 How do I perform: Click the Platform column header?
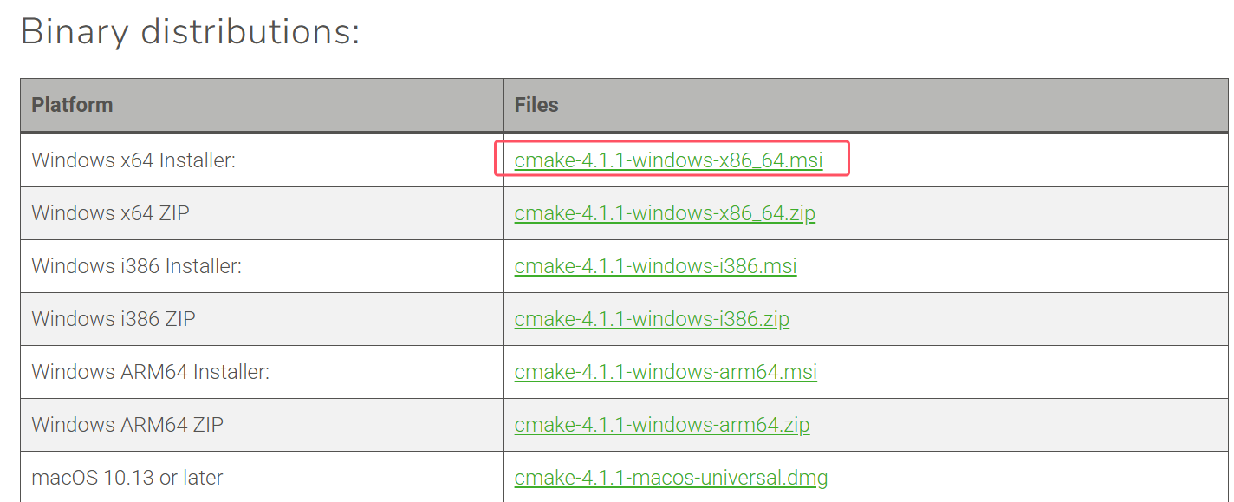73,105
